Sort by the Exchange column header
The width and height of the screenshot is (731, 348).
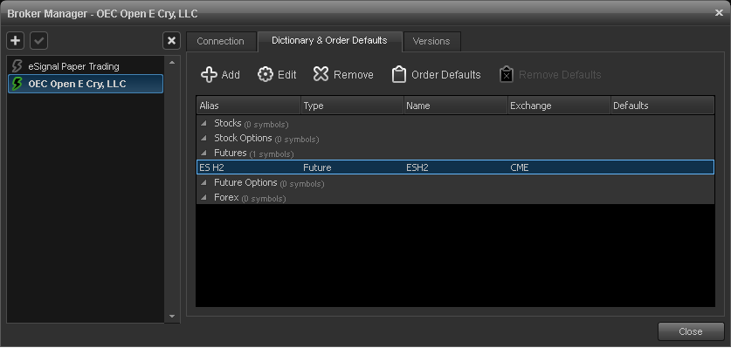[559, 106]
